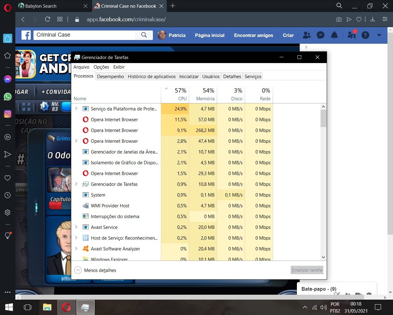The height and width of the screenshot is (315, 393).
Task: Open Windows Start menu
Action: (x=9, y=307)
